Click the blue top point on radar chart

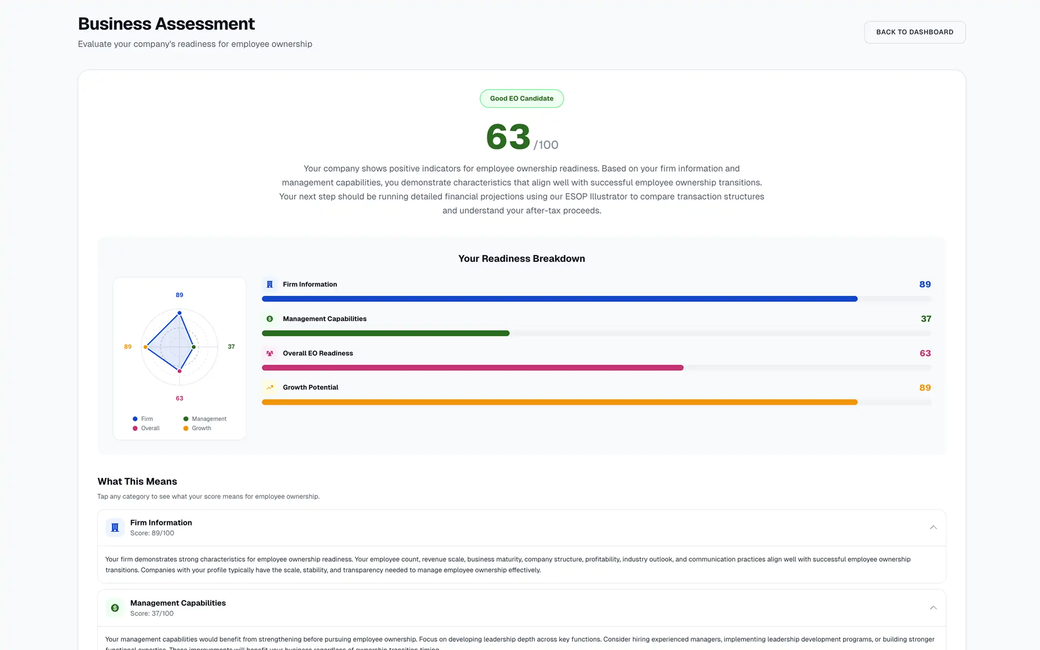[x=180, y=313]
